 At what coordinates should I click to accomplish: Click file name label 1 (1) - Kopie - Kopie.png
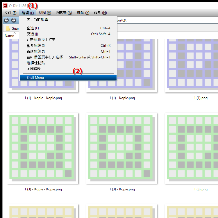pos(43,98)
